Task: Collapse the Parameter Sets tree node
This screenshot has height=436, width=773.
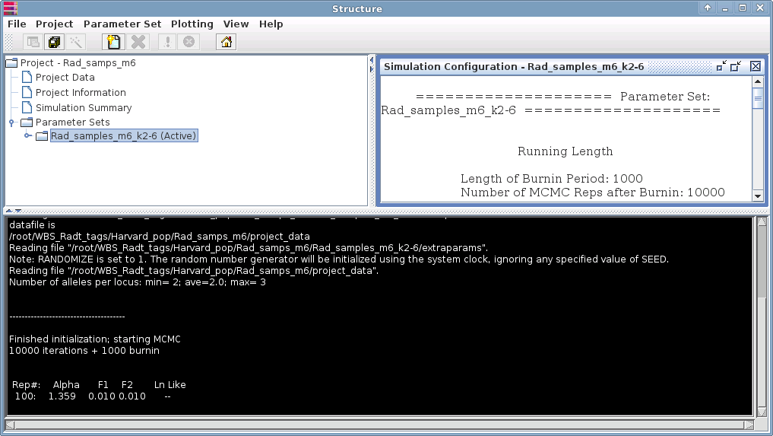Action: click(x=11, y=123)
